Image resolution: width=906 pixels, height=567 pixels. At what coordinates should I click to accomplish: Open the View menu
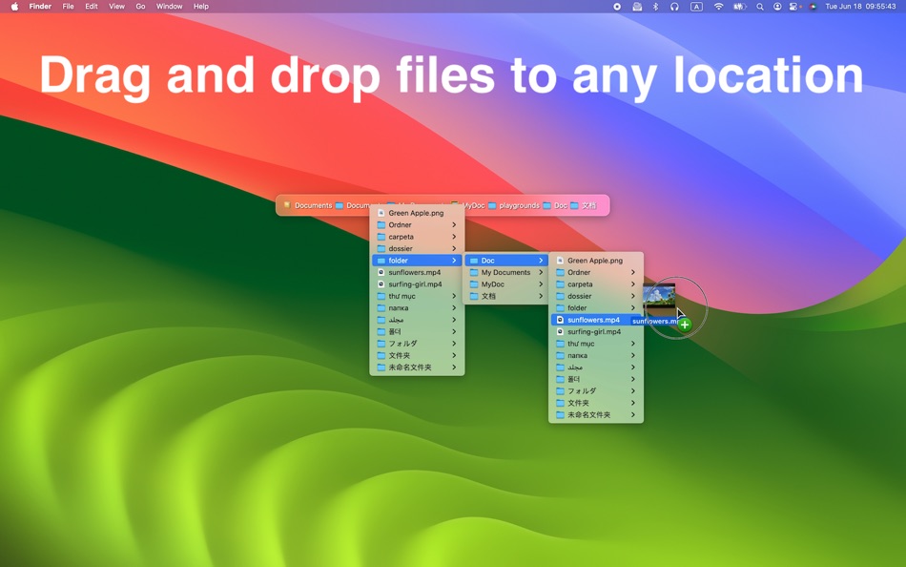(x=116, y=7)
